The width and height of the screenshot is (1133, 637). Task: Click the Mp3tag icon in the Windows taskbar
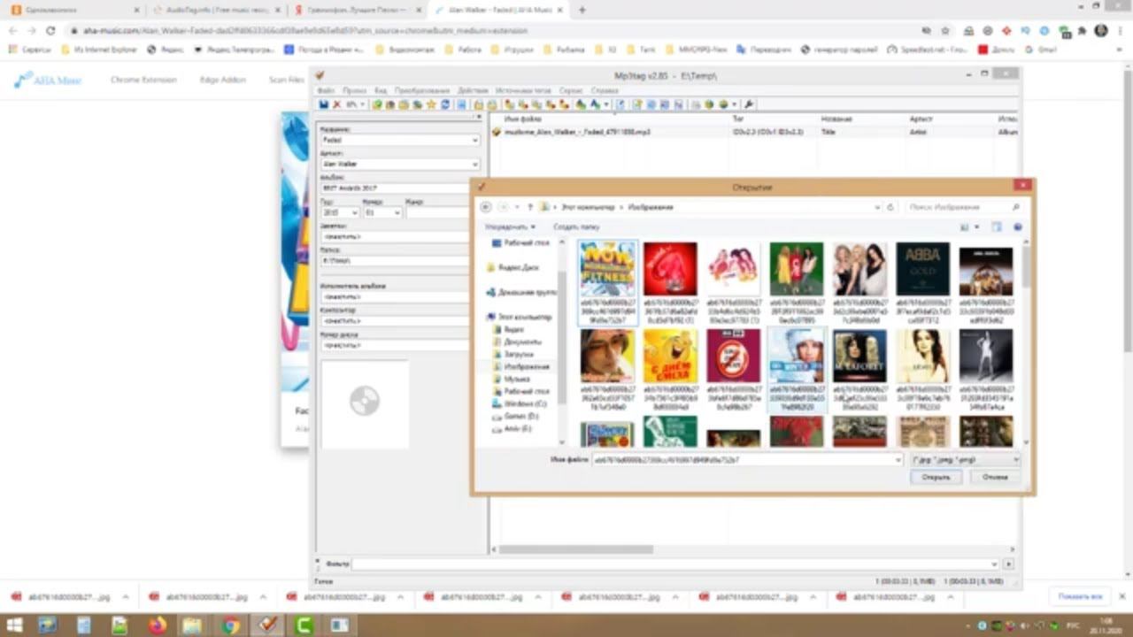pyautogui.click(x=266, y=625)
